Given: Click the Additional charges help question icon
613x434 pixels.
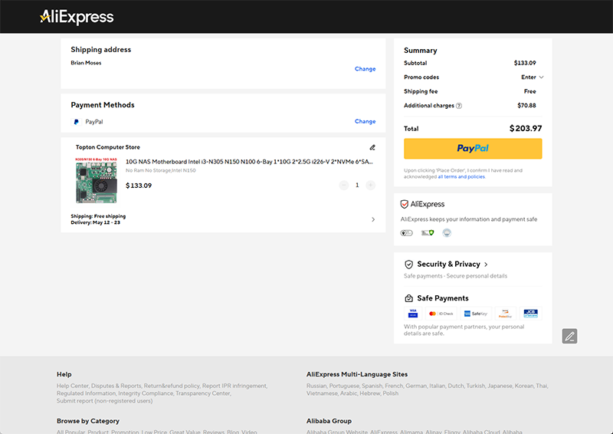Looking at the screenshot, I should pyautogui.click(x=459, y=106).
